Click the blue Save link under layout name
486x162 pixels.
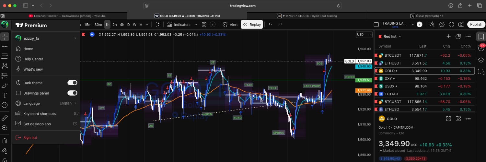(x=395, y=27)
